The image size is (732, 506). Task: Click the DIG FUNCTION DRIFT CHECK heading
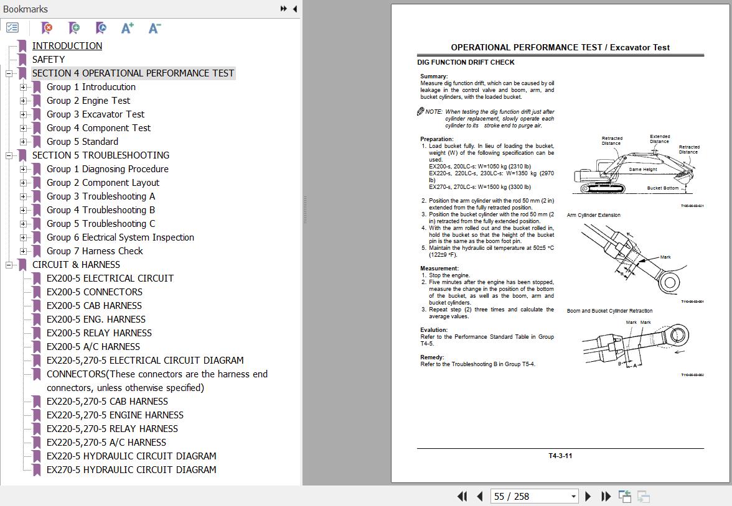466,62
